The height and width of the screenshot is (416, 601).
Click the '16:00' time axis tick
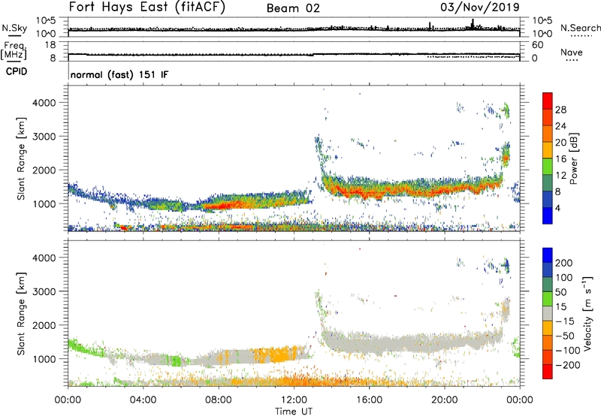pos(369,400)
